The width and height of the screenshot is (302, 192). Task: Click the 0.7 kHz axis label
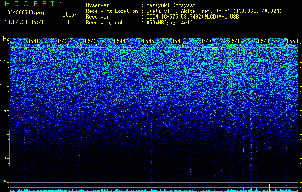tap(3, 158)
